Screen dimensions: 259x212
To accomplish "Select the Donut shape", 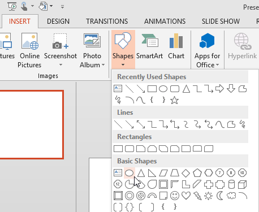I will 129,196.
